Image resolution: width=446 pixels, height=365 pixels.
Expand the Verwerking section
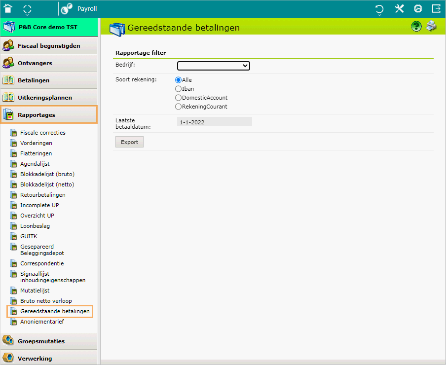click(49, 358)
